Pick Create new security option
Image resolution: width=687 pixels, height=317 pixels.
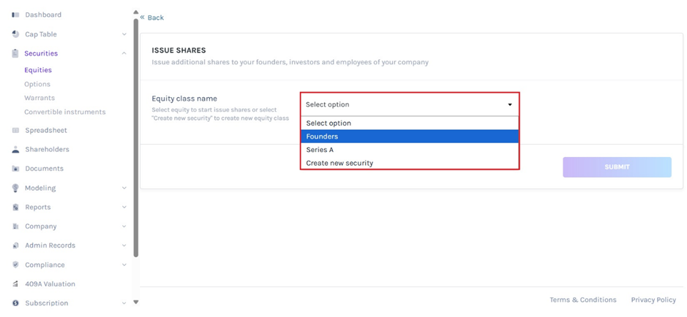pyautogui.click(x=409, y=163)
